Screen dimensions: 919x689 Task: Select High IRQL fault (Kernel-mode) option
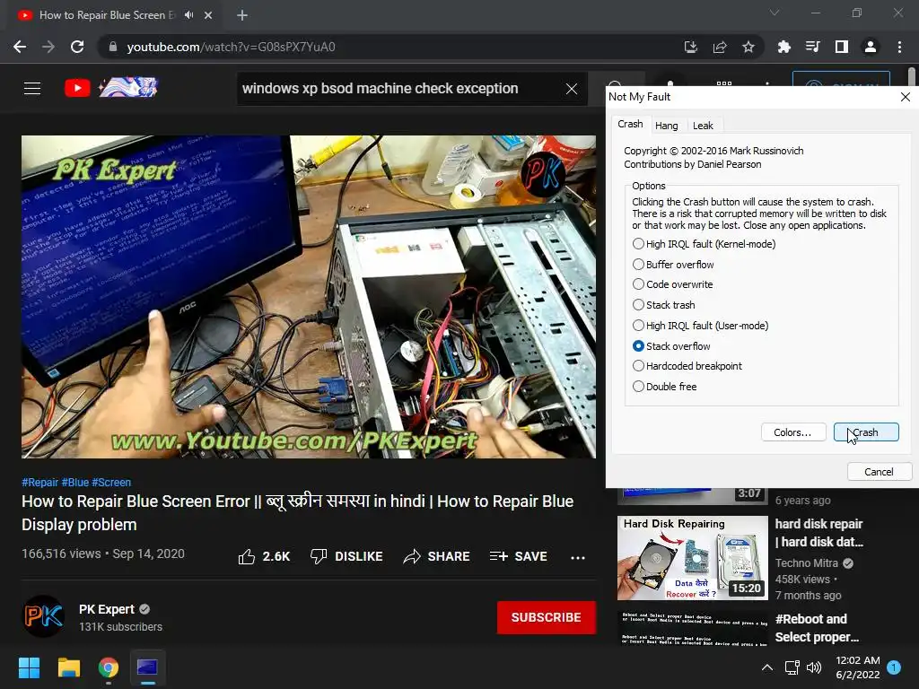click(704, 244)
